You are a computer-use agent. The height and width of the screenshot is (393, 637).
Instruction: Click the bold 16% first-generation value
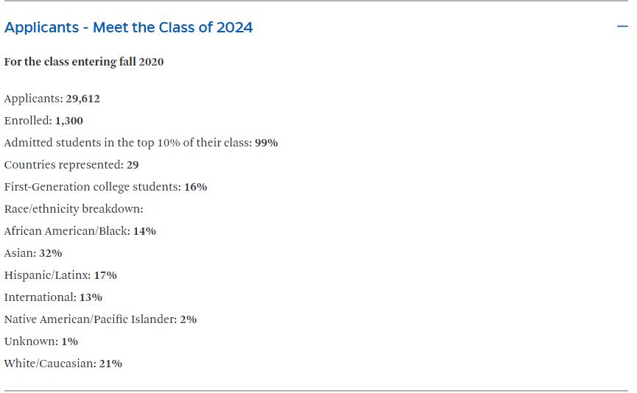point(196,187)
